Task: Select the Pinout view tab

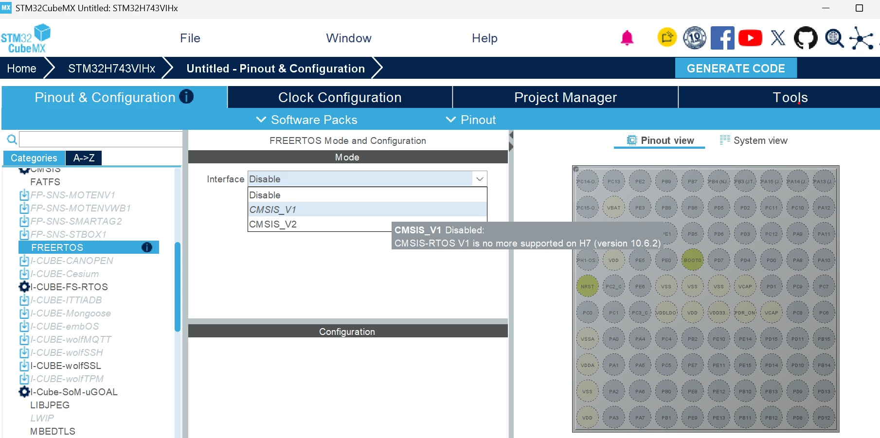Action: click(660, 140)
